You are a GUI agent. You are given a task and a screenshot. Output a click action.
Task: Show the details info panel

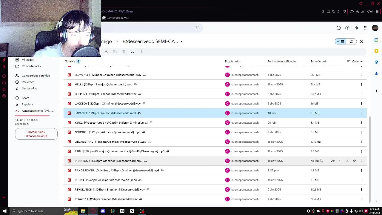(361, 42)
